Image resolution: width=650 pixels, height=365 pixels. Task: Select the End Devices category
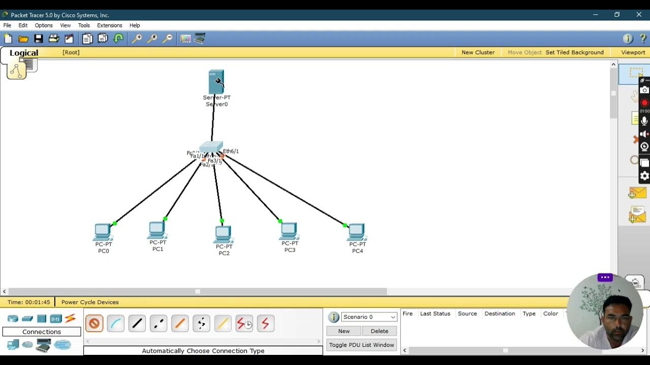click(x=13, y=345)
